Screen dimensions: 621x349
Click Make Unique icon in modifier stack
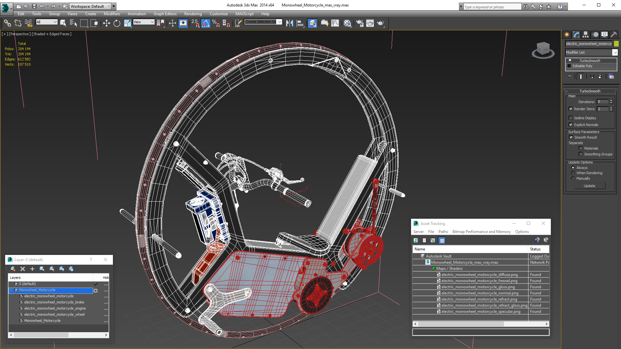tap(592, 77)
